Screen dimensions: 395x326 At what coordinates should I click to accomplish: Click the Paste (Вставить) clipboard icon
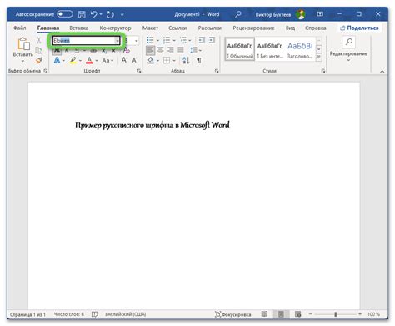pyautogui.click(x=23, y=43)
